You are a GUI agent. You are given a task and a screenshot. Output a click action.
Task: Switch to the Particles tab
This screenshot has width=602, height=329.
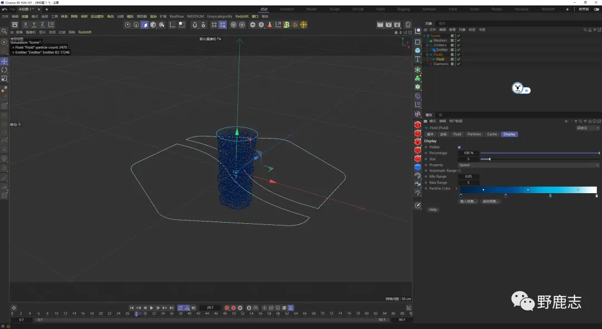[x=474, y=134]
